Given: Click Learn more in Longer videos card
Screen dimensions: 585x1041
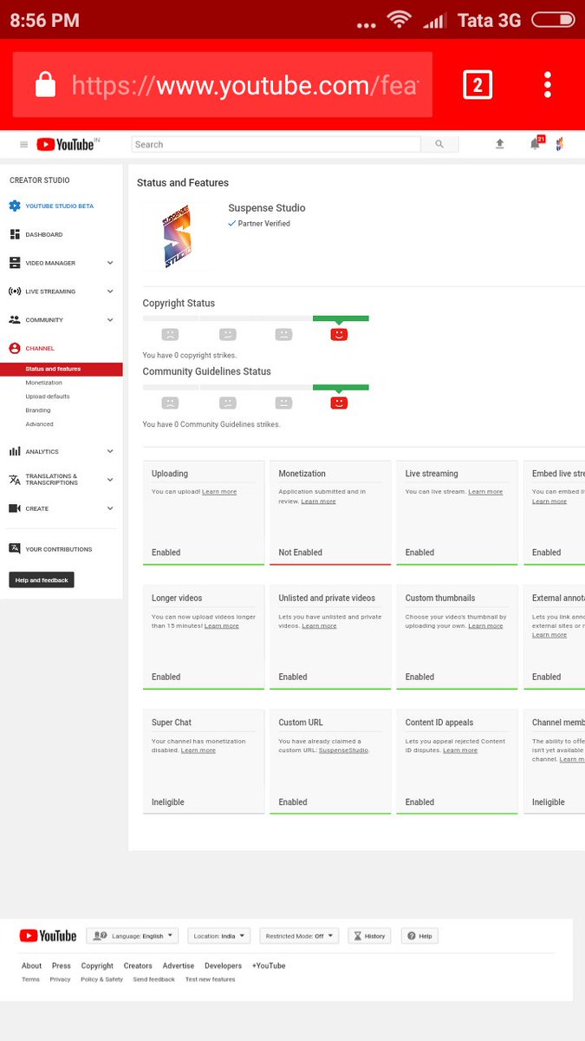Looking at the screenshot, I should 222,625.
